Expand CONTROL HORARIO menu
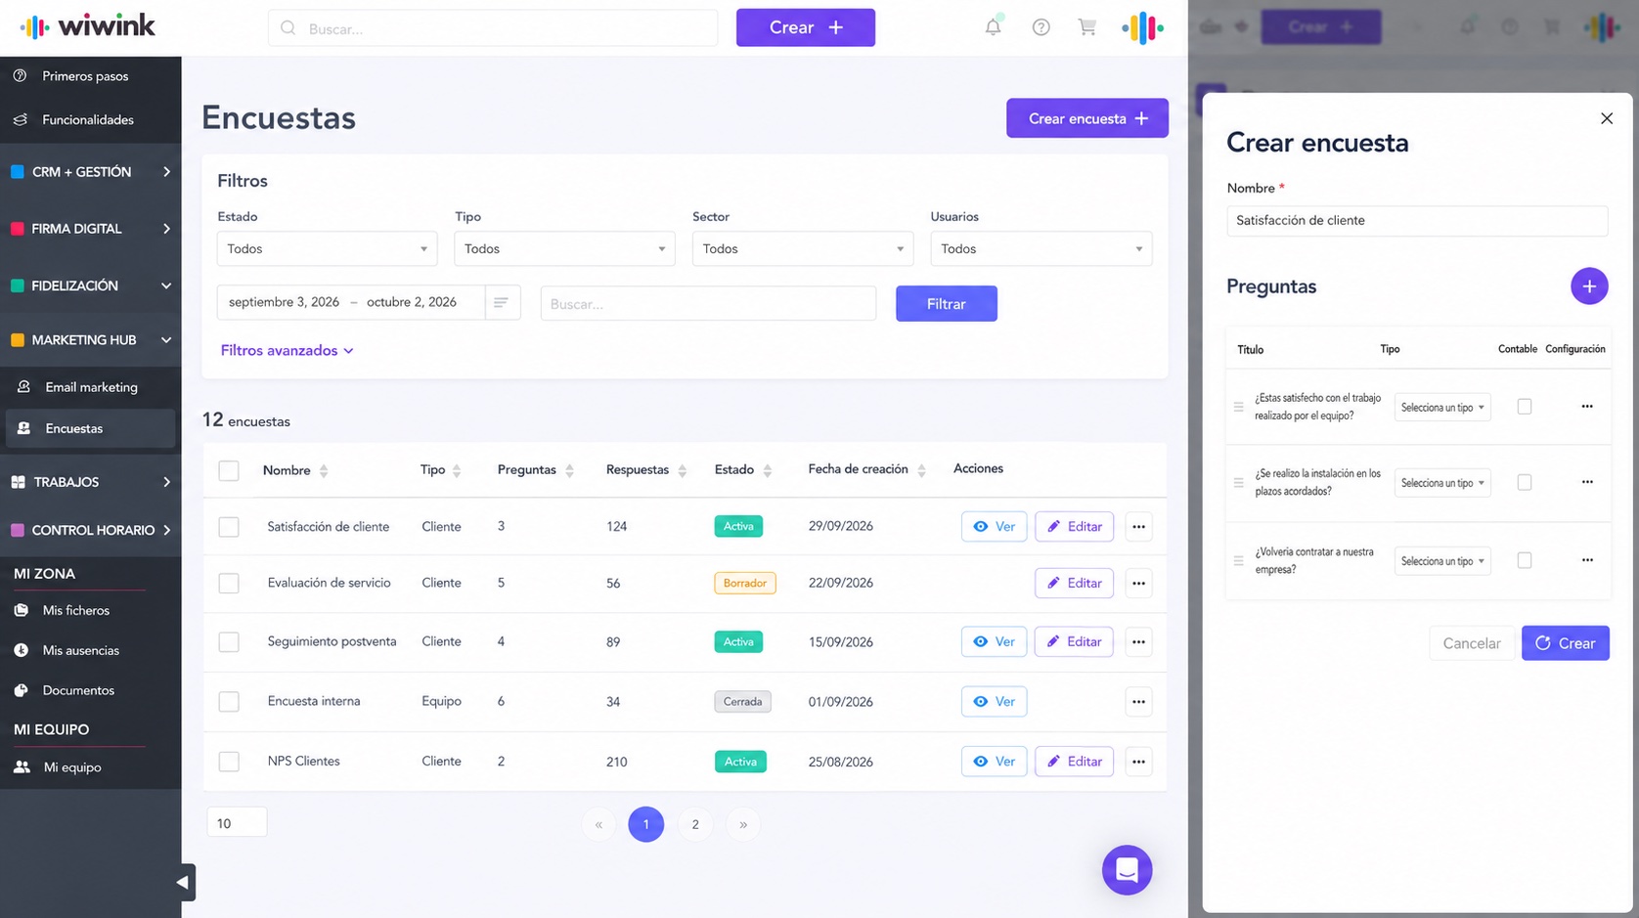1639x918 pixels. coord(90,530)
